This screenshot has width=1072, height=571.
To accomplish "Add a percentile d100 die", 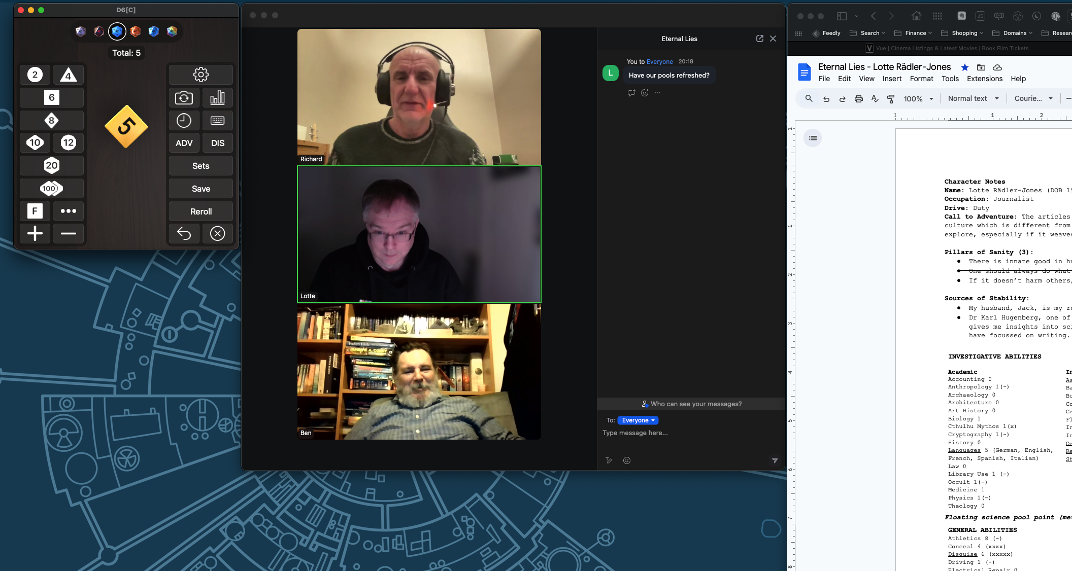I will [x=52, y=188].
